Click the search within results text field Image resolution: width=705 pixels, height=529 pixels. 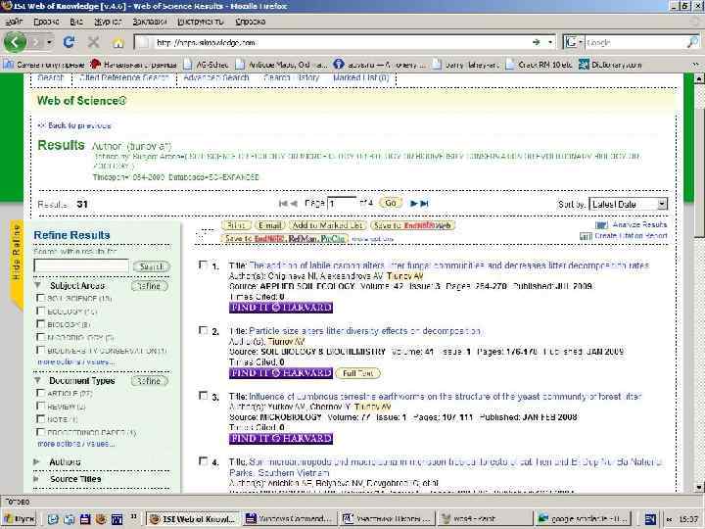pos(81,265)
